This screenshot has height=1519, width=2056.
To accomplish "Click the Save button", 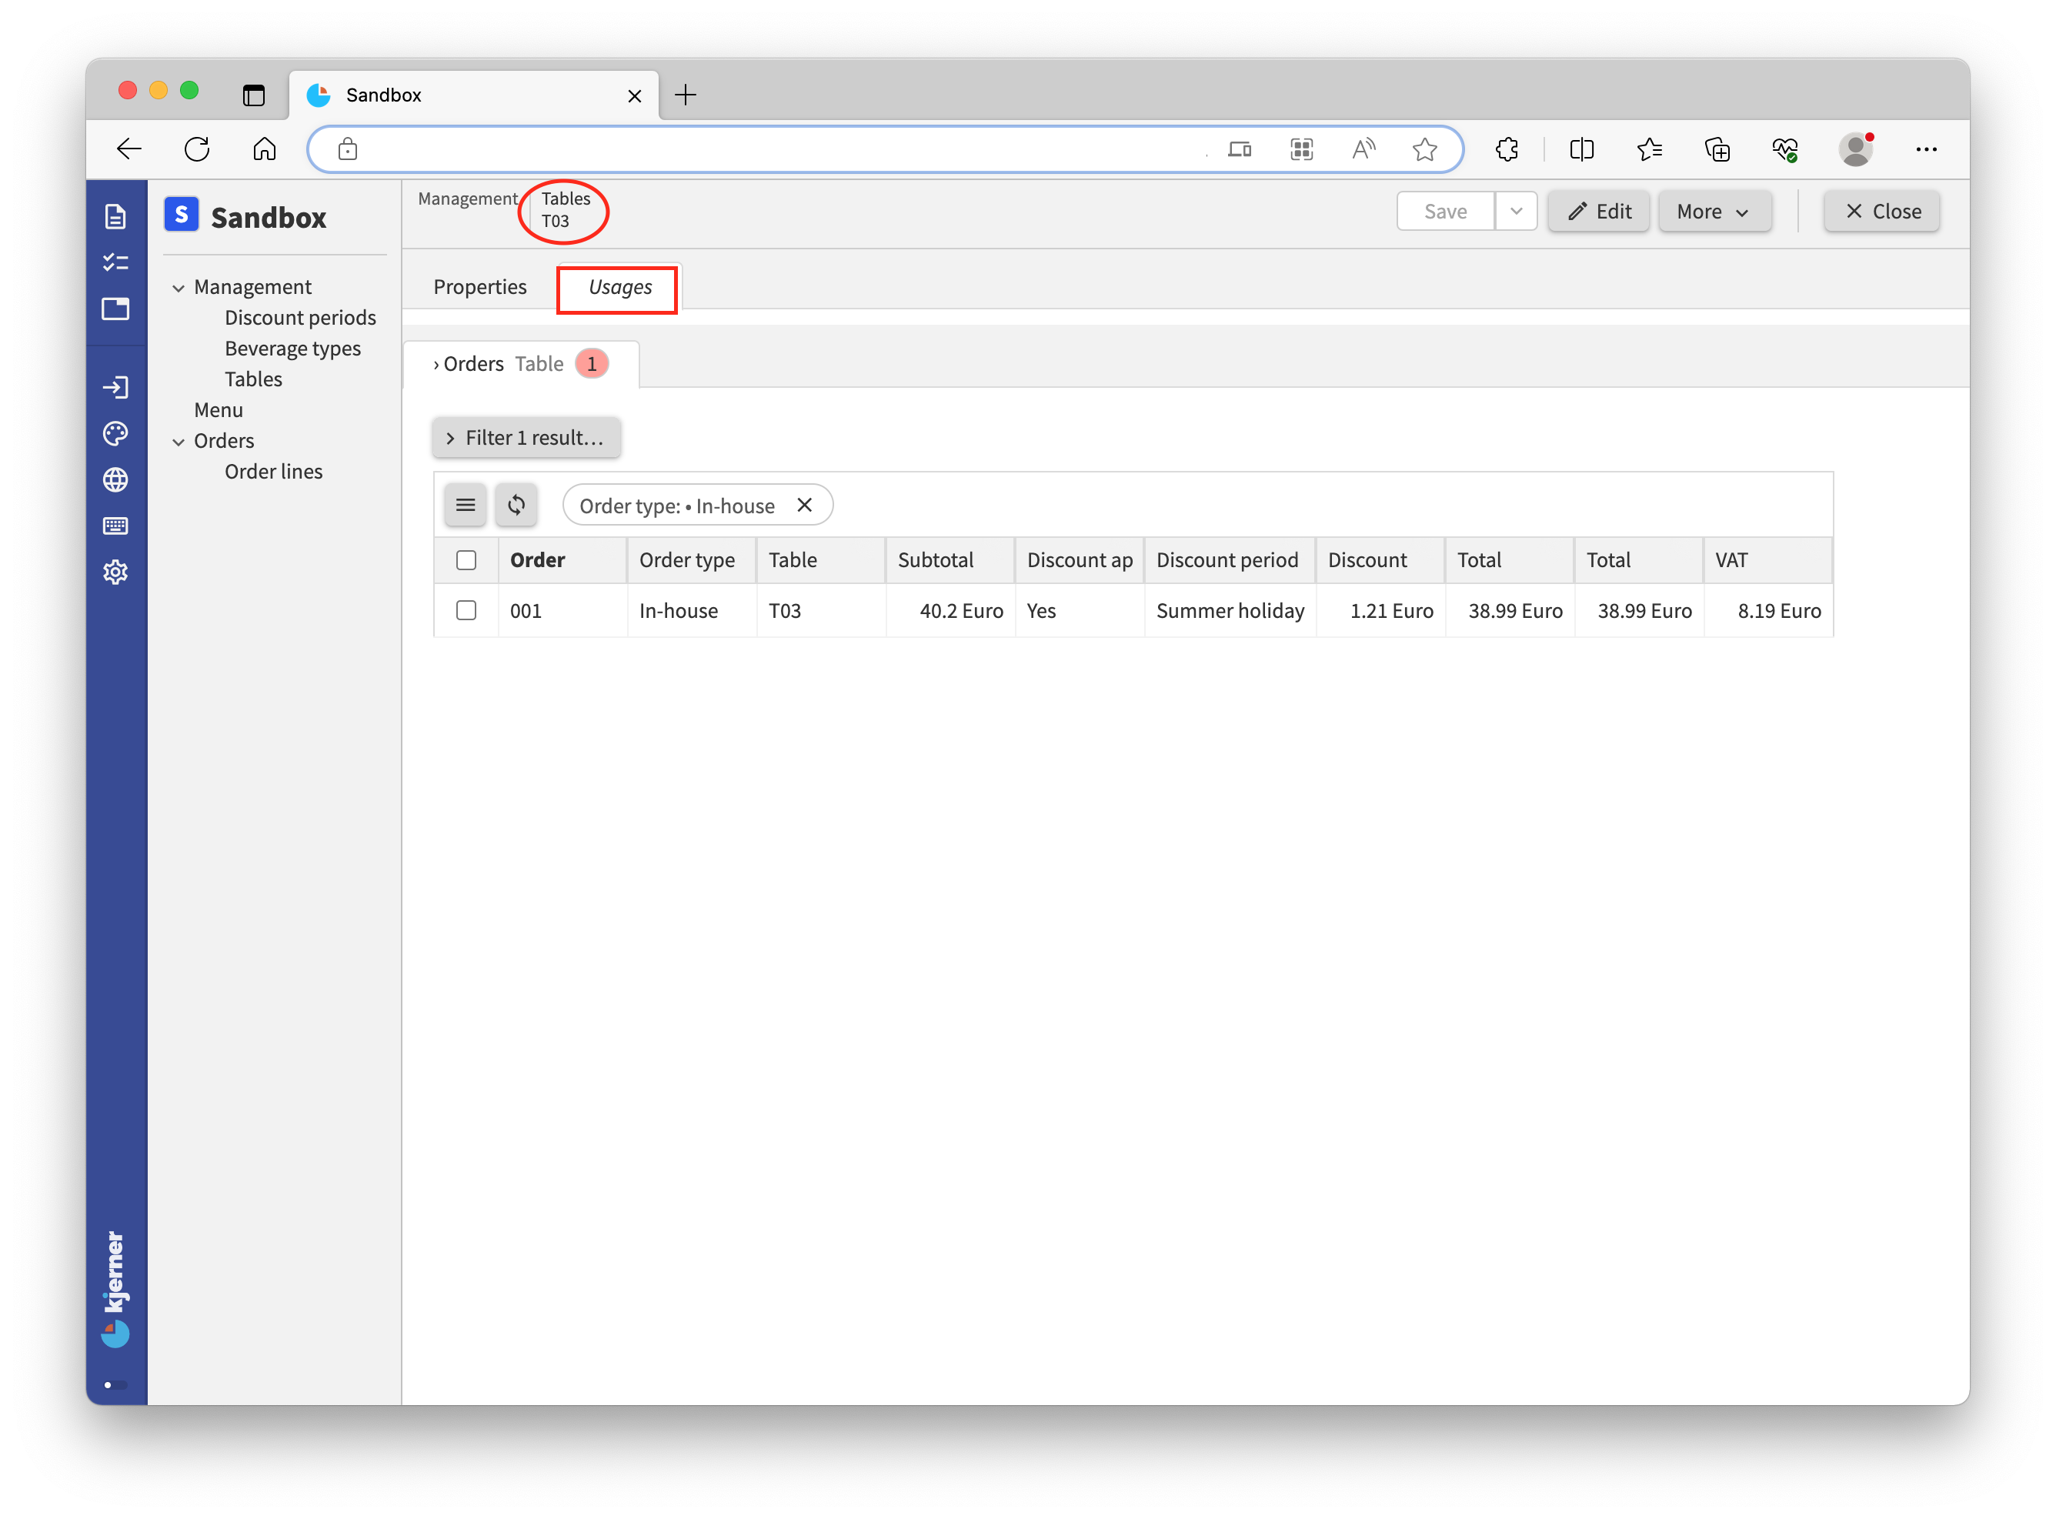I will pyautogui.click(x=1444, y=209).
